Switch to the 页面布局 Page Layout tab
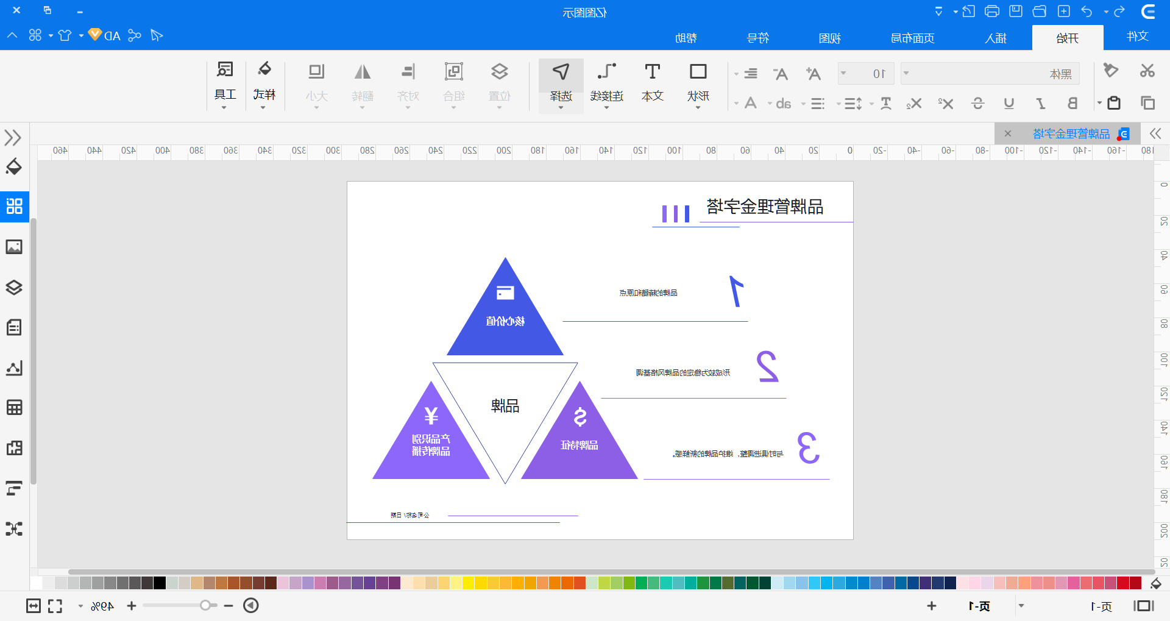 point(912,38)
